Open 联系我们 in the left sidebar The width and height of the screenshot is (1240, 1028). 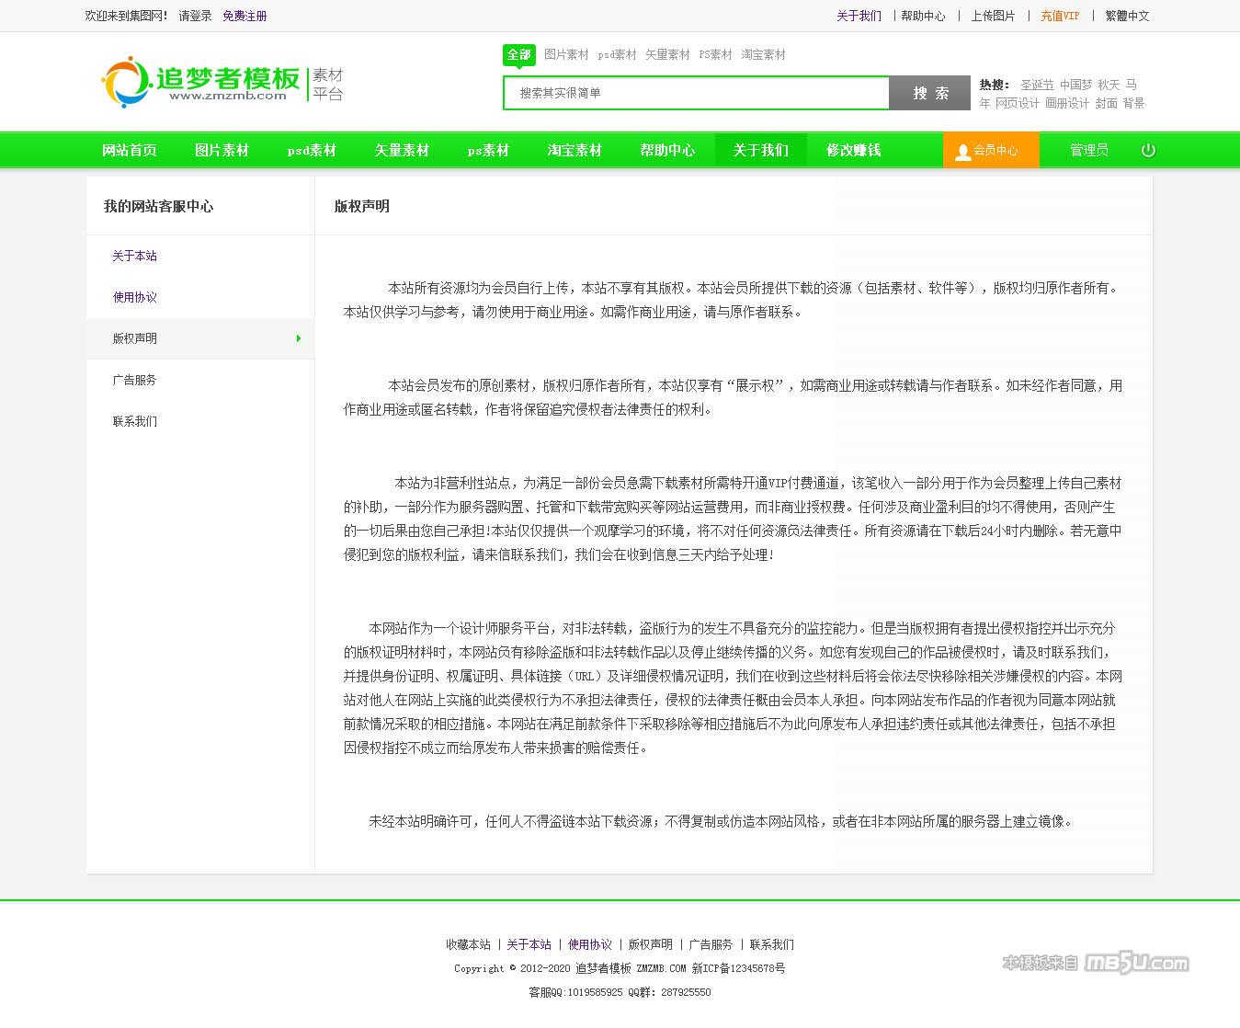(x=135, y=421)
